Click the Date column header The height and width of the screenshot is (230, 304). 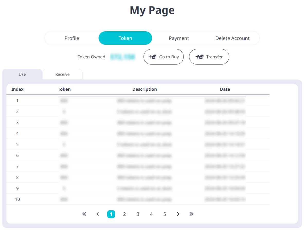pos(225,89)
